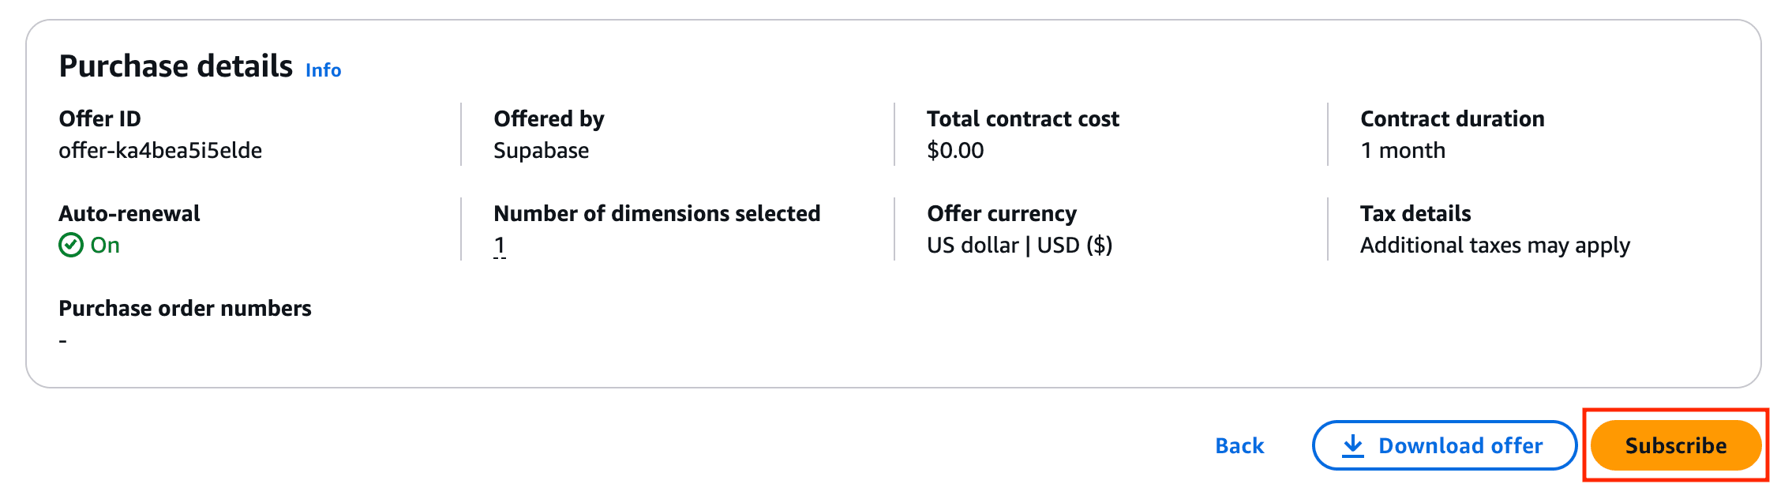Click the US dollar offer currency value

coord(1019,245)
